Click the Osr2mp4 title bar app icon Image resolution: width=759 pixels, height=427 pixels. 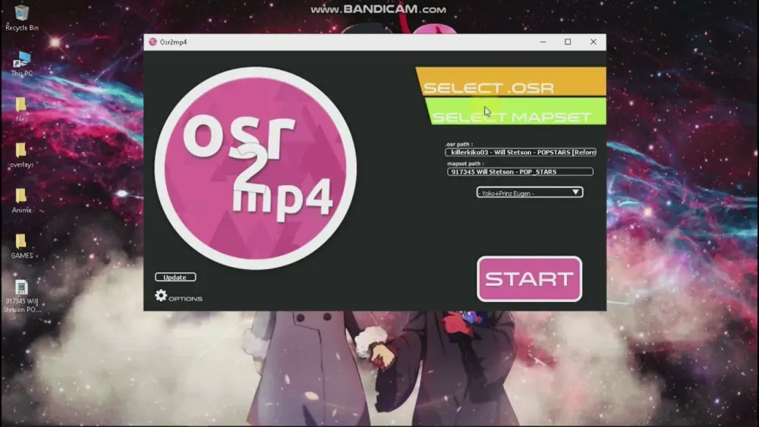(153, 42)
